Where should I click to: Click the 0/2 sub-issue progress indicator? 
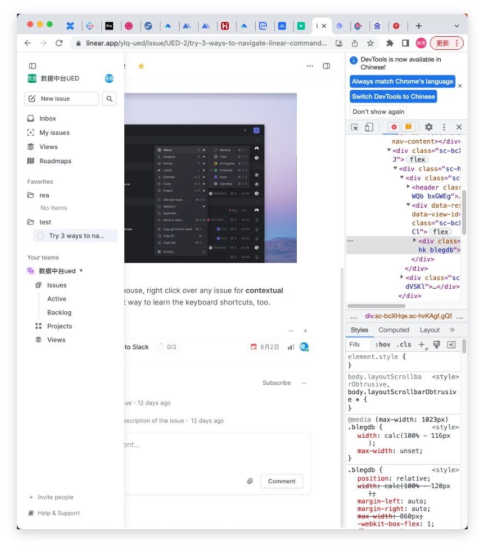167,347
